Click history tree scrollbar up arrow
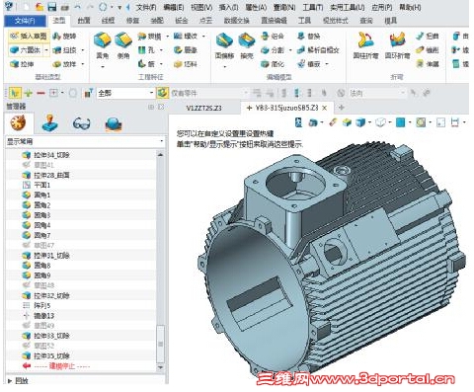This screenshot has height=392, width=474. click(160, 154)
